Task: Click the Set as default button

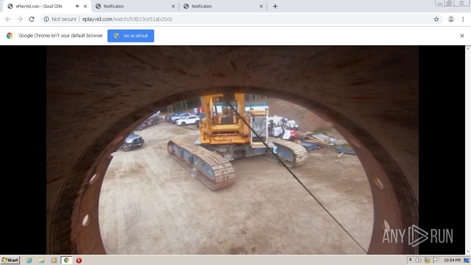Action: (x=131, y=36)
